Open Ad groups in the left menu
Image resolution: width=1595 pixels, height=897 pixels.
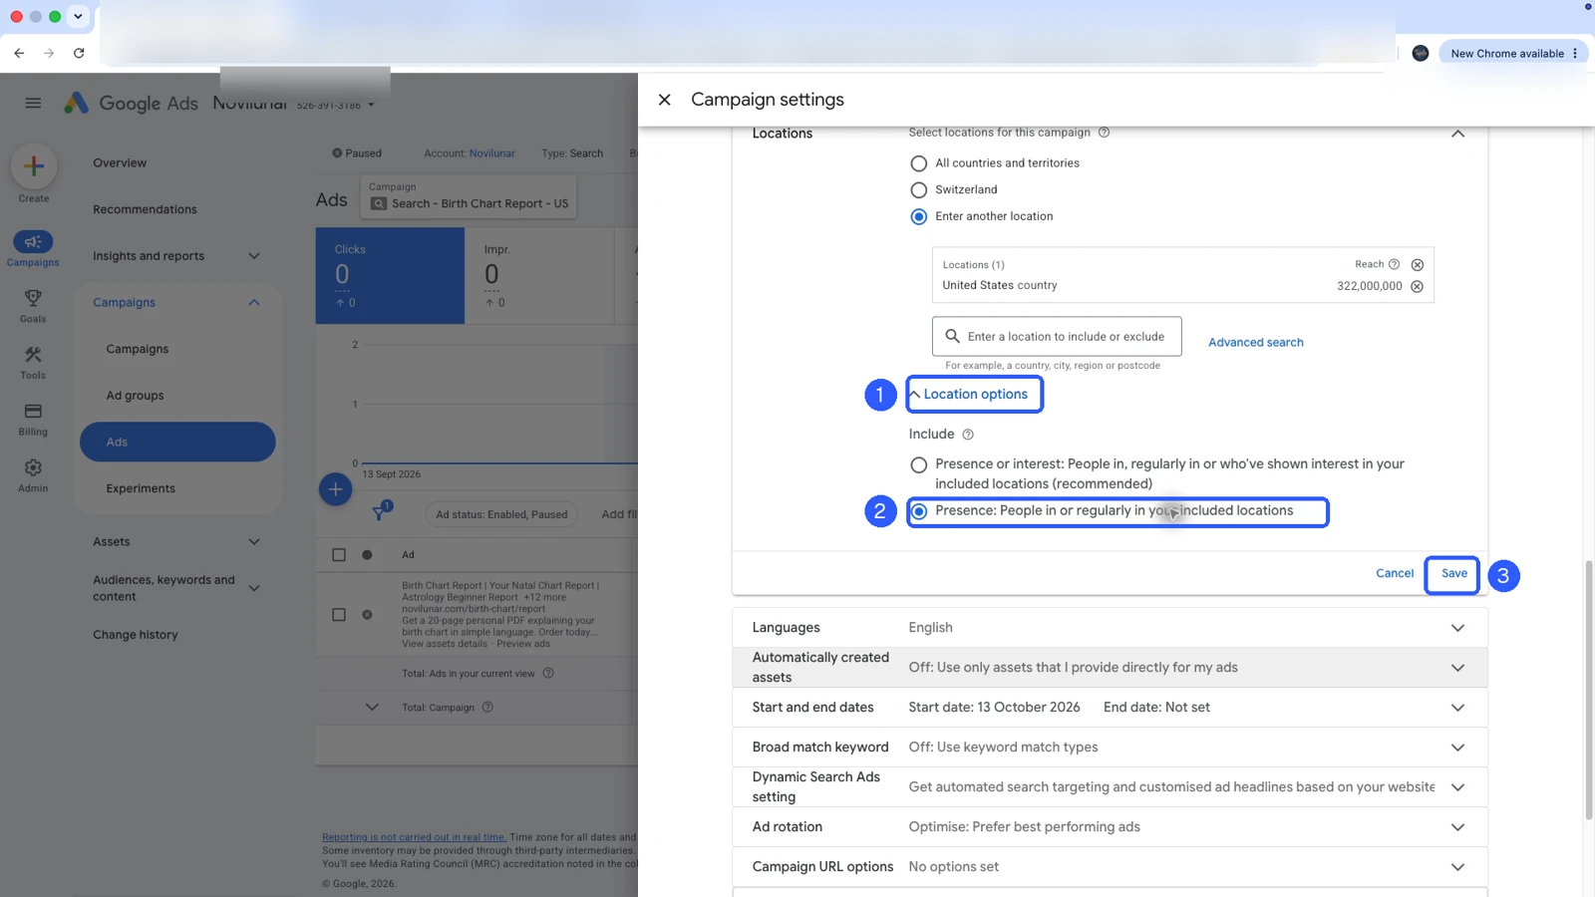135,396
